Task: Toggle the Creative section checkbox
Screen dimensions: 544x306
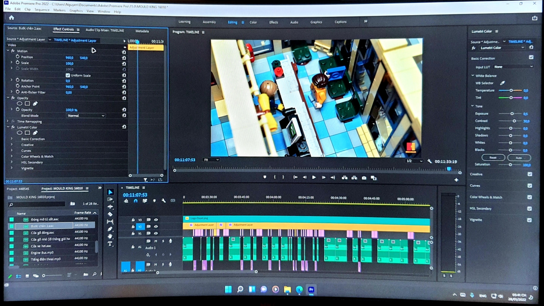Action: (530, 174)
